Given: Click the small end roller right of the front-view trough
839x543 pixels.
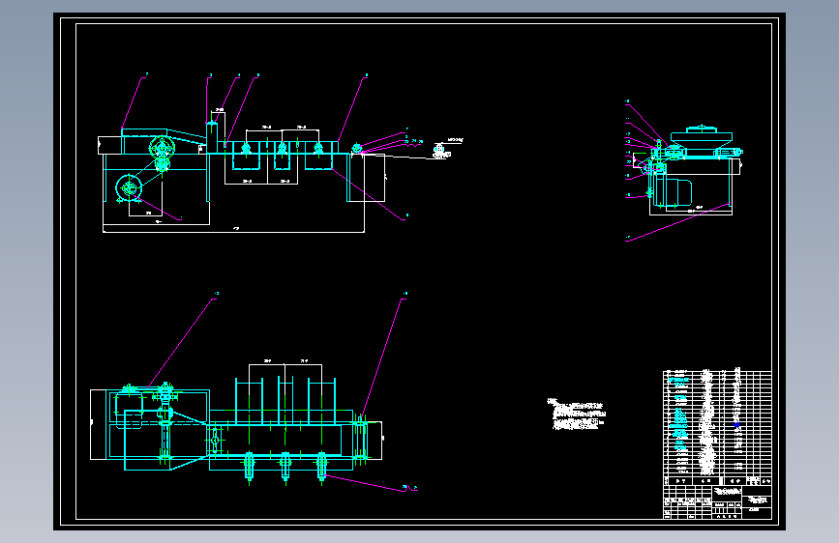Looking at the screenshot, I should point(357,148).
